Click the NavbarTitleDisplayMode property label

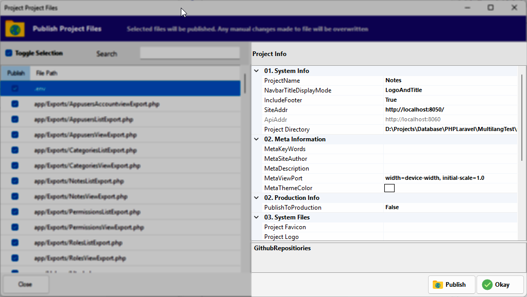(x=298, y=90)
